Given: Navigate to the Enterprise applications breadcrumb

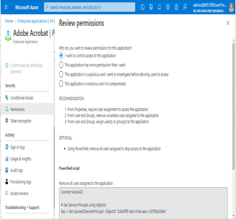Looking at the screenshot, I should tap(36, 21).
